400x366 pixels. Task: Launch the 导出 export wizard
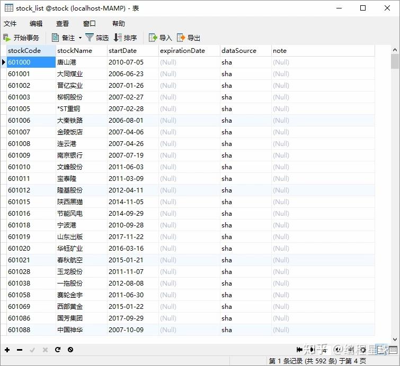(x=188, y=38)
